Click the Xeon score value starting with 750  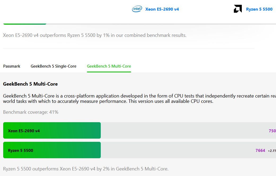272,131
